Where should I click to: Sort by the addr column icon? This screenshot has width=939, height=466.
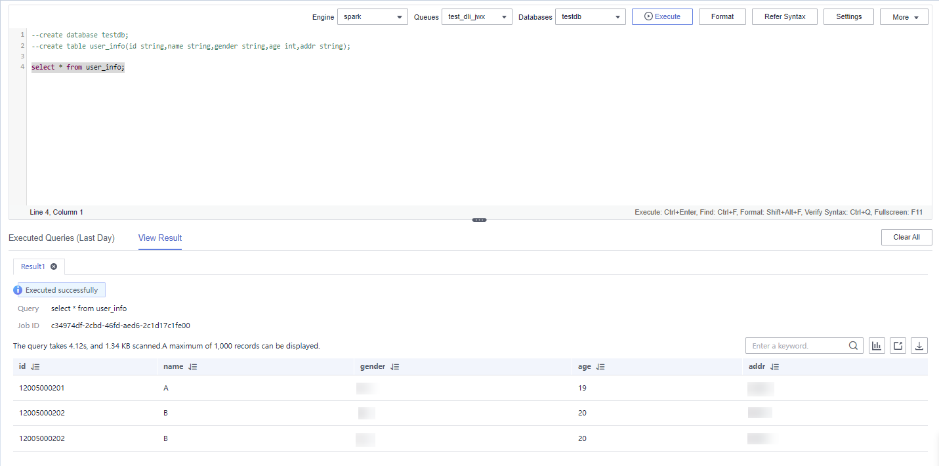pos(775,367)
